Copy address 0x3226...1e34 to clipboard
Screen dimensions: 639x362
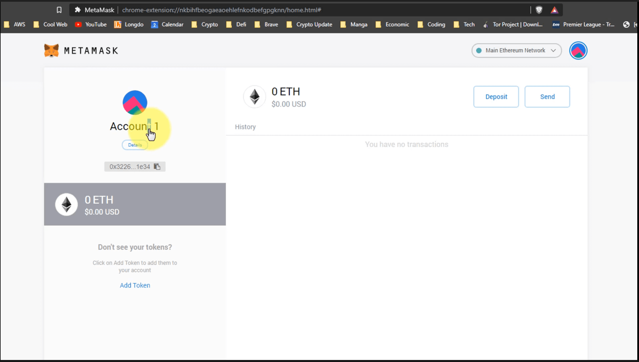click(x=135, y=167)
